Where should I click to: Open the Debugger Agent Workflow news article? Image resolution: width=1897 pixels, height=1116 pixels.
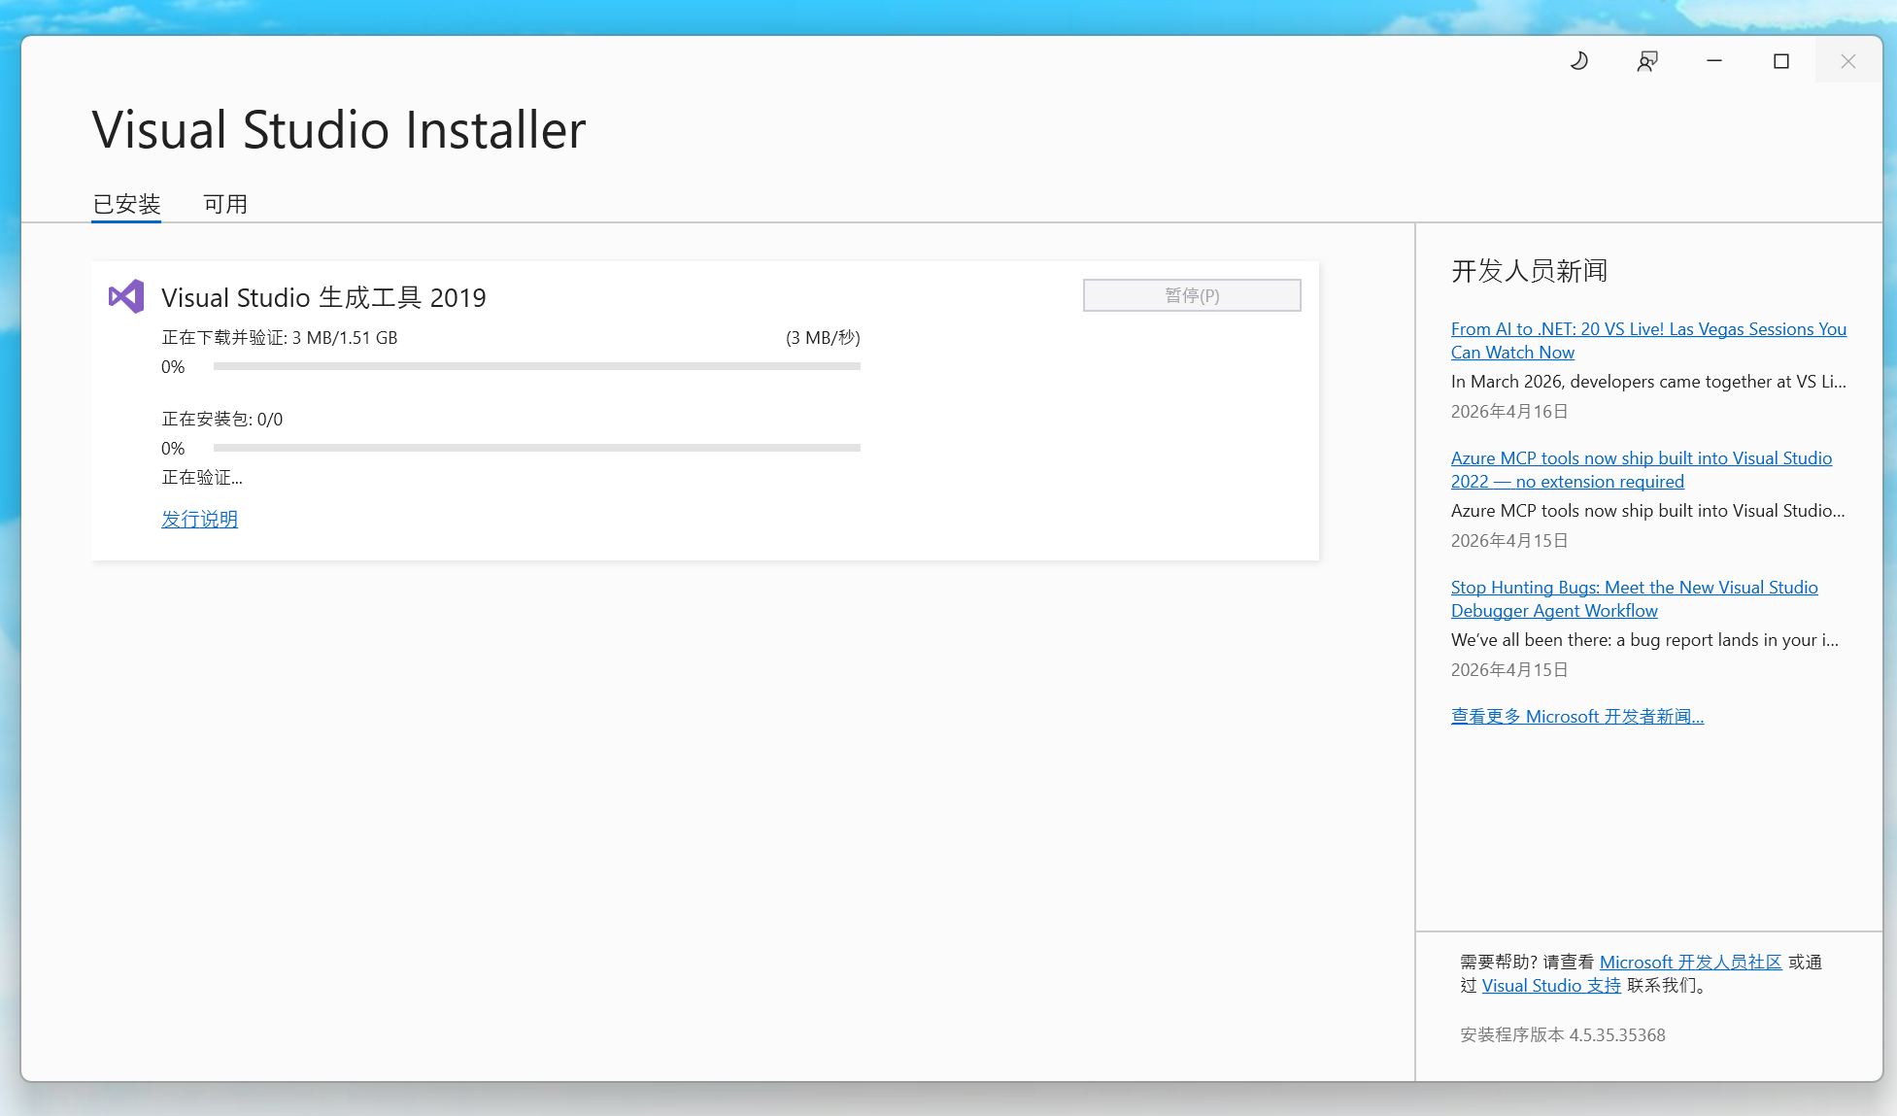1635,599
